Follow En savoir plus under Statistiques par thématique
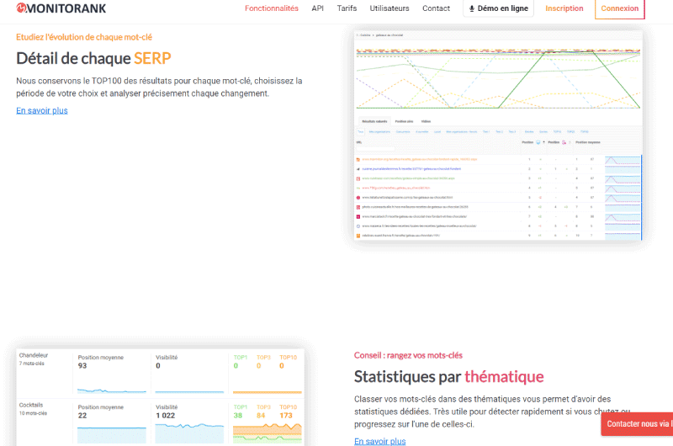This screenshot has height=446, width=673. 380,441
